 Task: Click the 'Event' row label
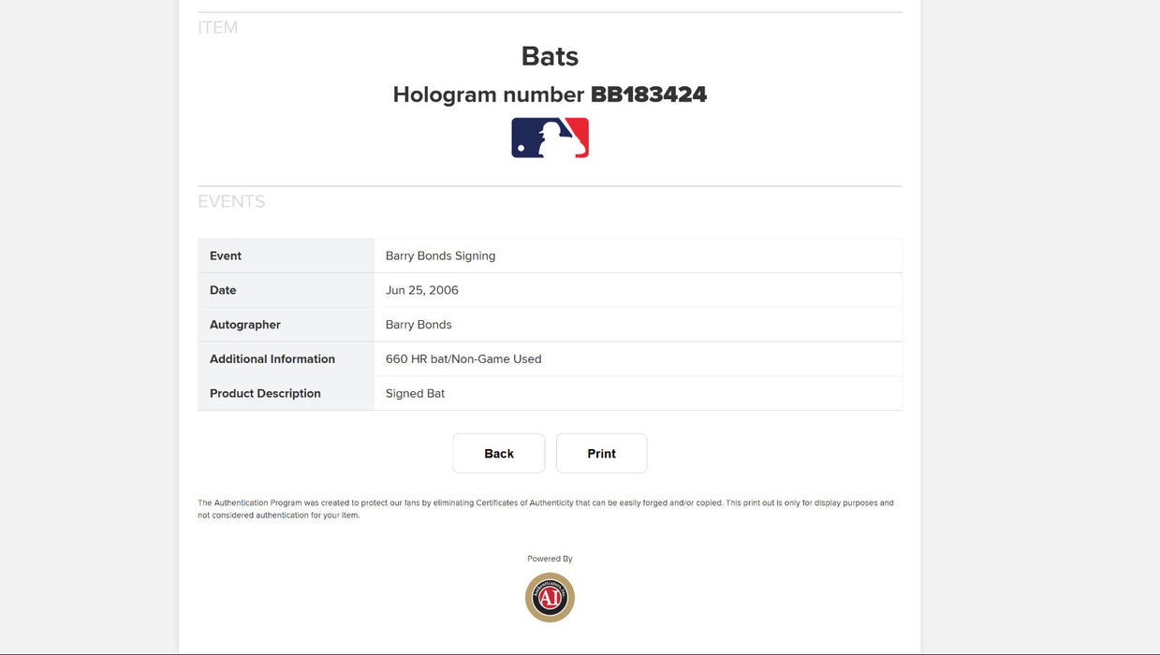226,255
